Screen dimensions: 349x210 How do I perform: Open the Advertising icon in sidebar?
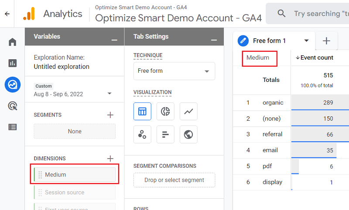[x=12, y=105]
